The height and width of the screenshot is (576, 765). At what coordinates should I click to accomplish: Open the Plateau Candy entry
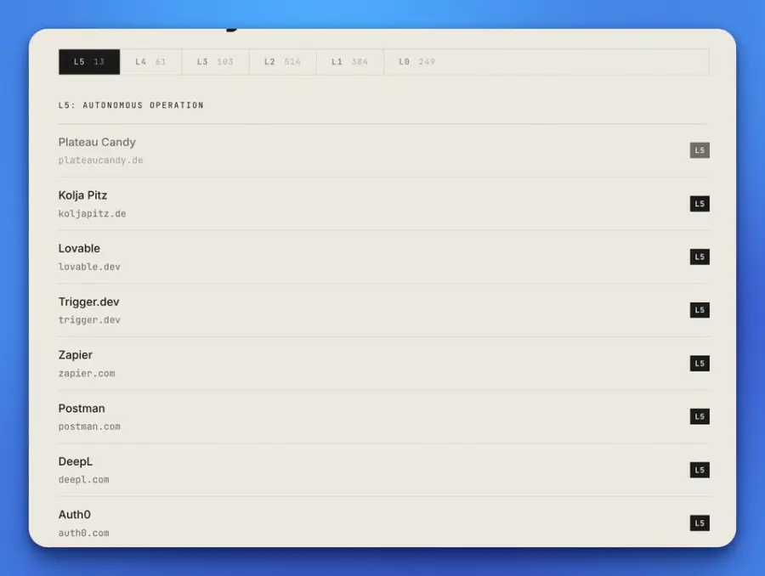(384, 150)
